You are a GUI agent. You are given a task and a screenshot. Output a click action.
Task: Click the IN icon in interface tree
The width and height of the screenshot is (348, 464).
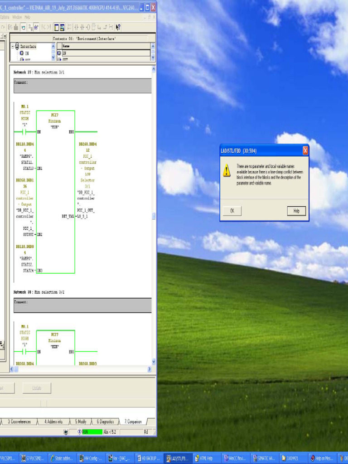pyautogui.click(x=22, y=53)
